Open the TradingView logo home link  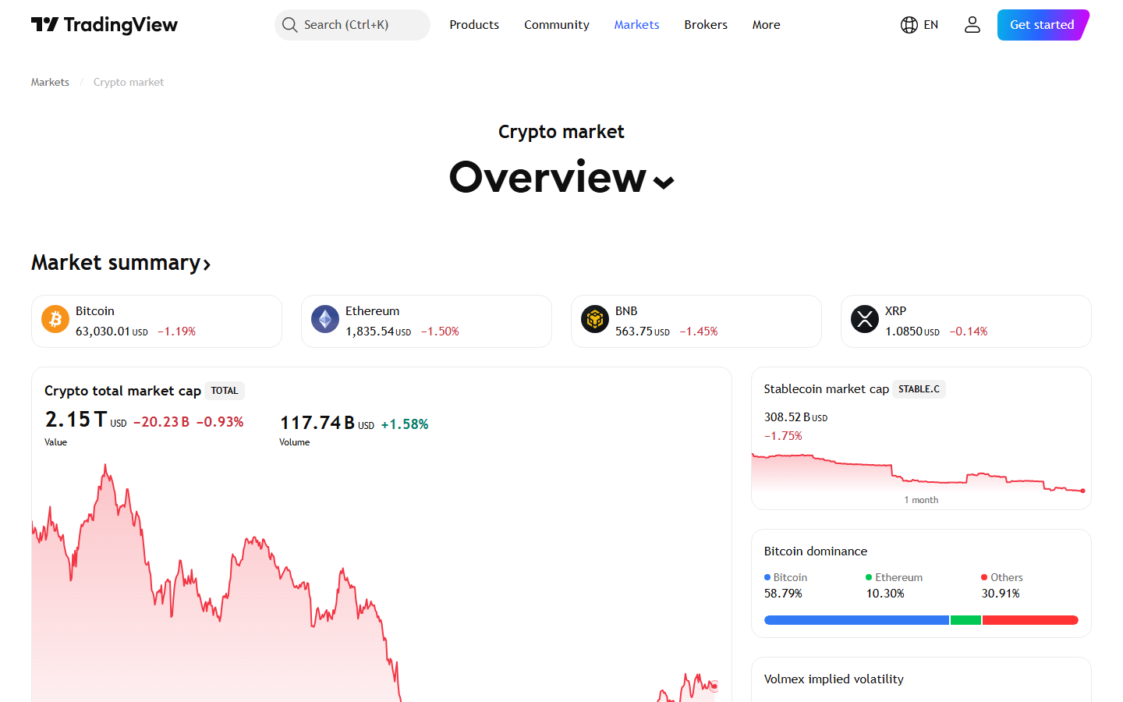(x=105, y=25)
